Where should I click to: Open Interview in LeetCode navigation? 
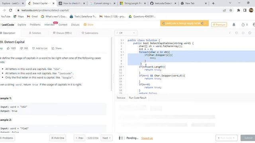(49, 25)
